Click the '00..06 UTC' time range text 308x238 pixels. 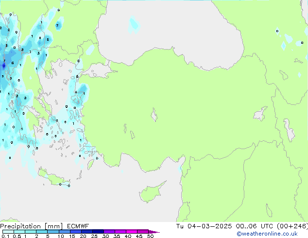coord(255,226)
